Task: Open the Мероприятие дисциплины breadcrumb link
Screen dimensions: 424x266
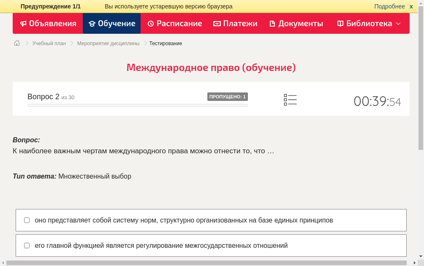Action: (x=107, y=43)
